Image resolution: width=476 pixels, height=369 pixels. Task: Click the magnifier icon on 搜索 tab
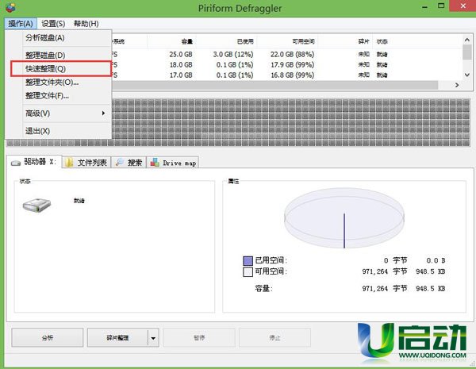(x=119, y=162)
